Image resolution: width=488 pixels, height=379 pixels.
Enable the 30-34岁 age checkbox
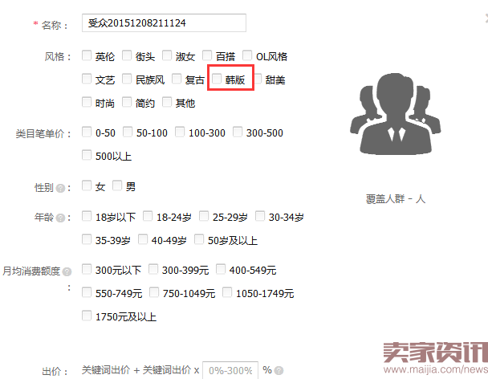click(x=260, y=216)
